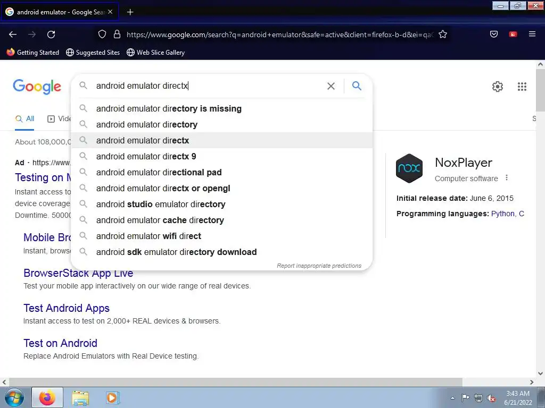
Task: Click the forward navigation arrow
Action: 32,35
